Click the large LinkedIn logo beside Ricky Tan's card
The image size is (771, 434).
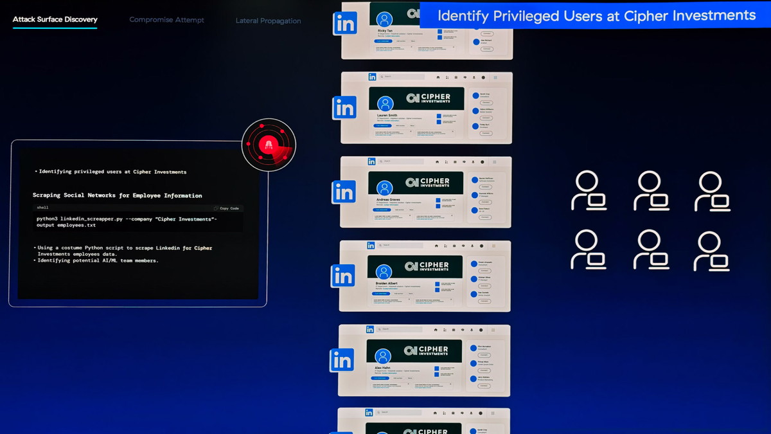coord(346,23)
